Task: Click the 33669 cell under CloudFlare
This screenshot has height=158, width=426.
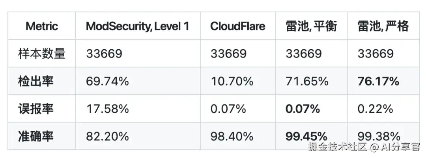Action: click(228, 54)
